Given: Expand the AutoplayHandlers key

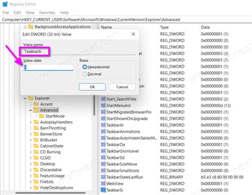Looking at the screenshot, I should point(30,122).
